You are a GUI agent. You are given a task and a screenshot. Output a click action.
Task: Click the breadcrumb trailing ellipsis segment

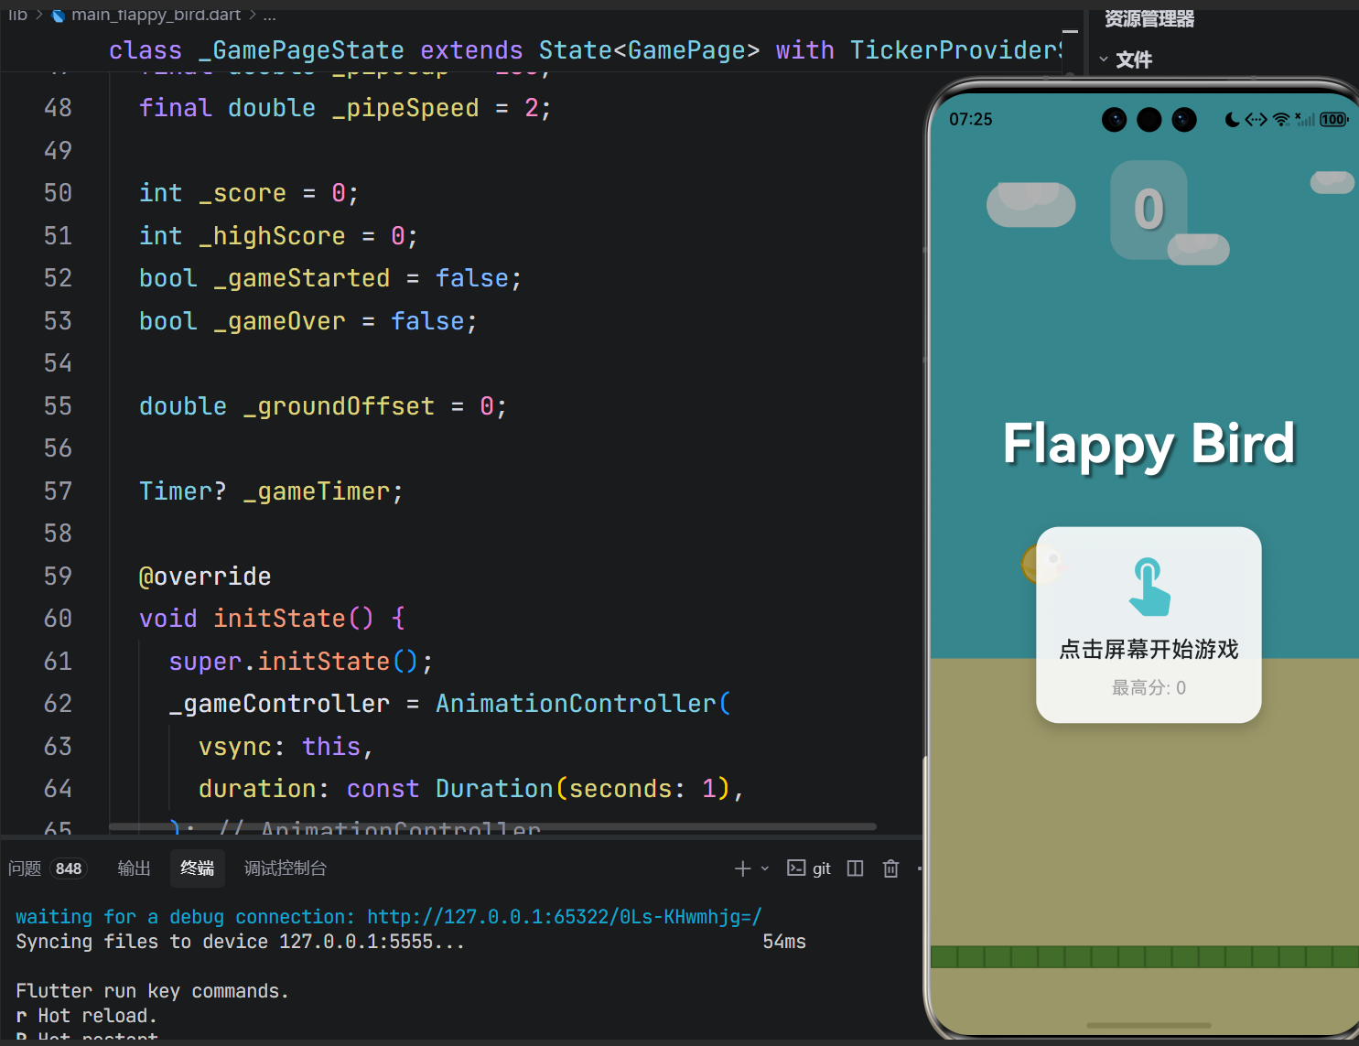[269, 15]
